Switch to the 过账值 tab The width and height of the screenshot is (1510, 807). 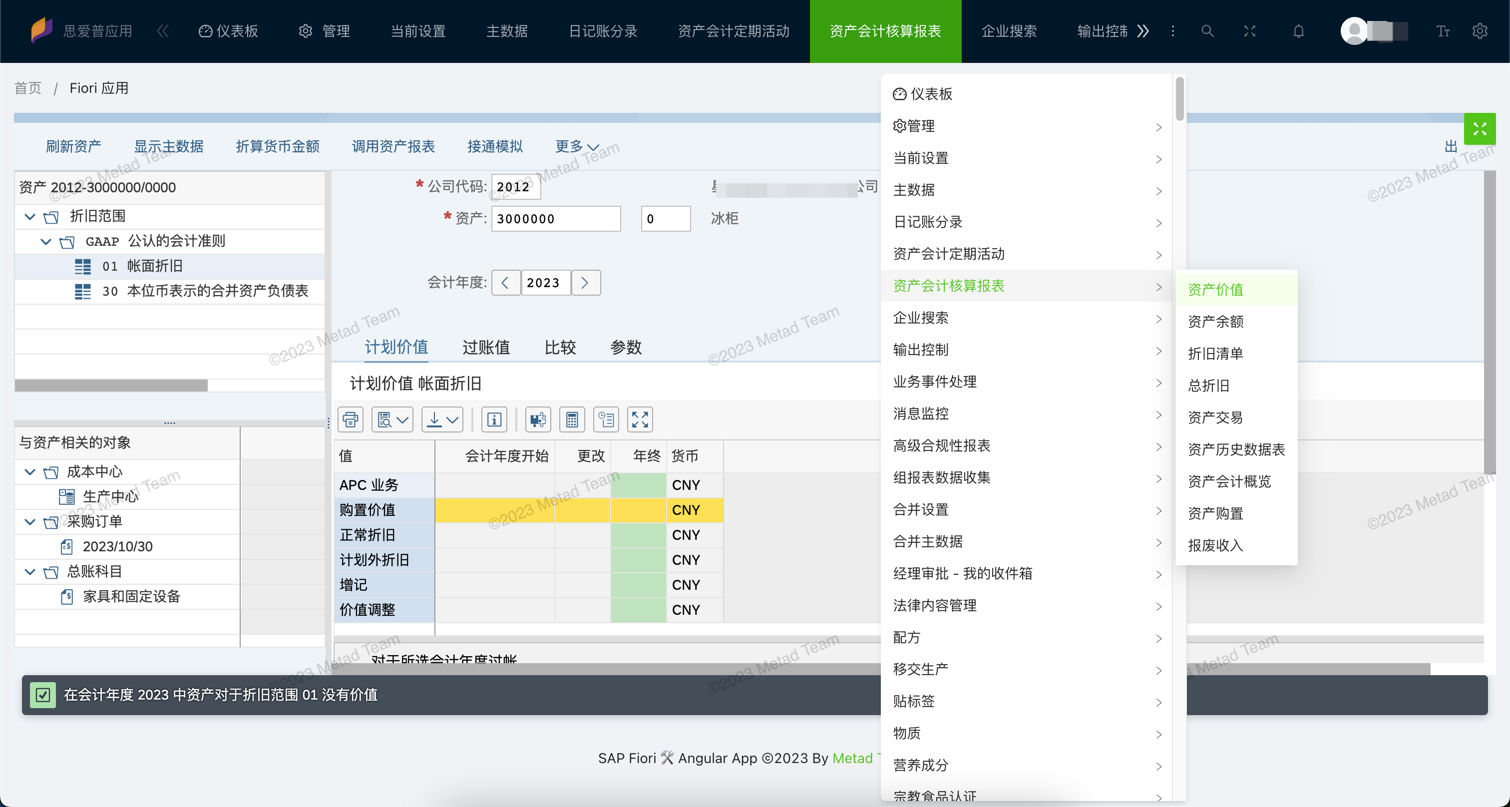click(485, 348)
